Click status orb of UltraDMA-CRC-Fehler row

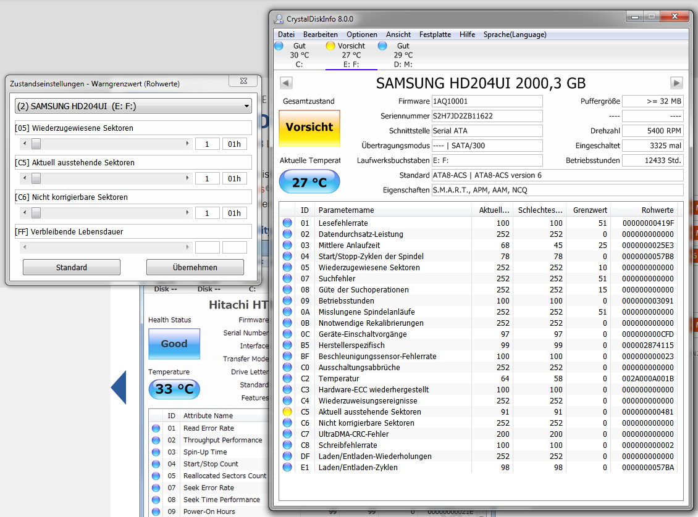coord(288,434)
